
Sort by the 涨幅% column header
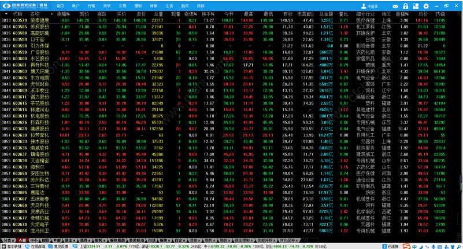[64, 14]
